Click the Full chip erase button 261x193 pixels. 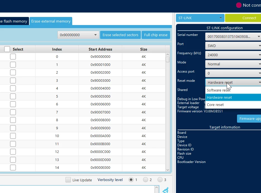(156, 35)
